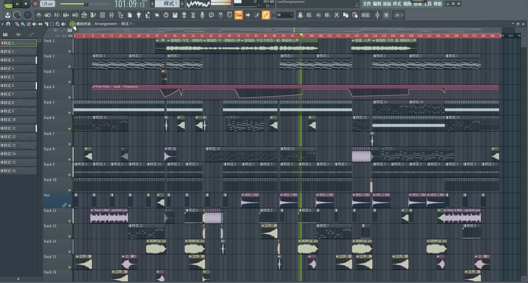
Task: Click the orange link icon
Action: tap(266, 15)
